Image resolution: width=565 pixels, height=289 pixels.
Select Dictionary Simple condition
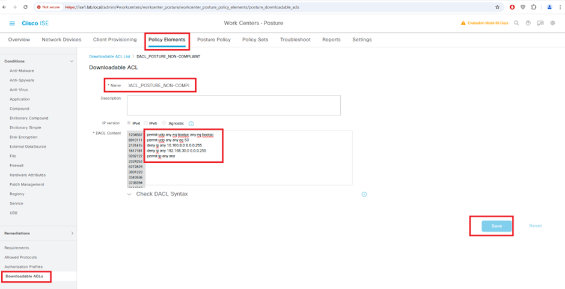[x=25, y=127]
